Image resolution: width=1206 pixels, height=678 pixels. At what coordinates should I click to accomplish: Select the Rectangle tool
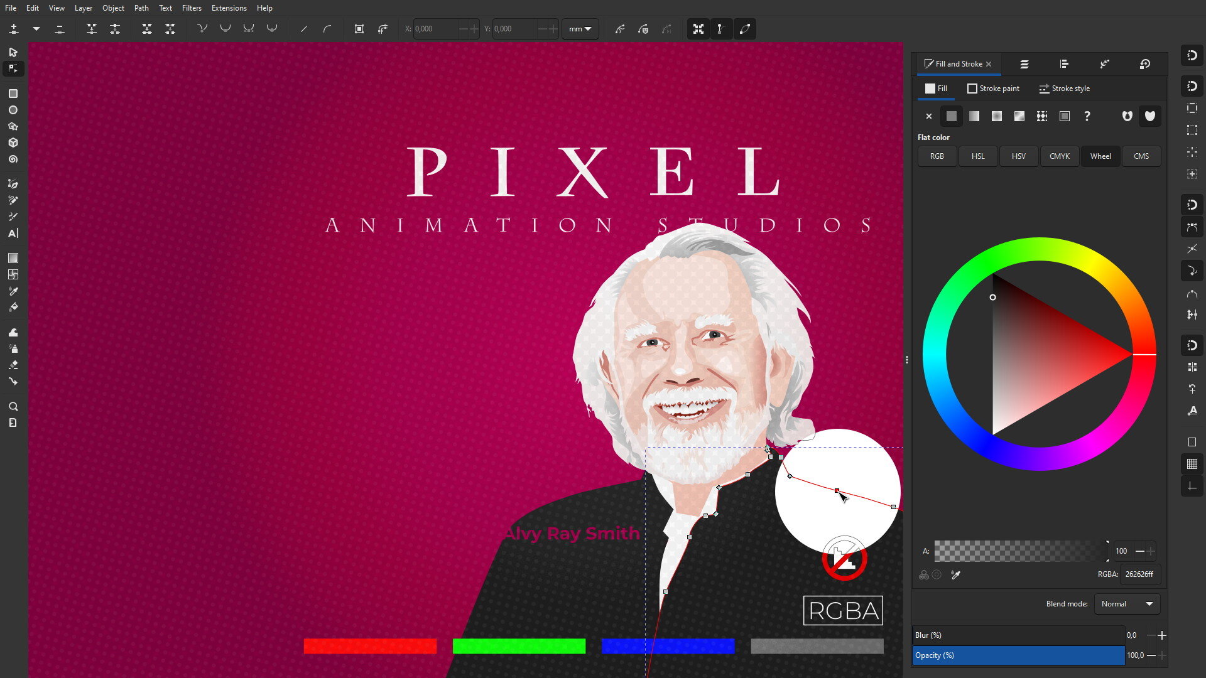click(13, 94)
